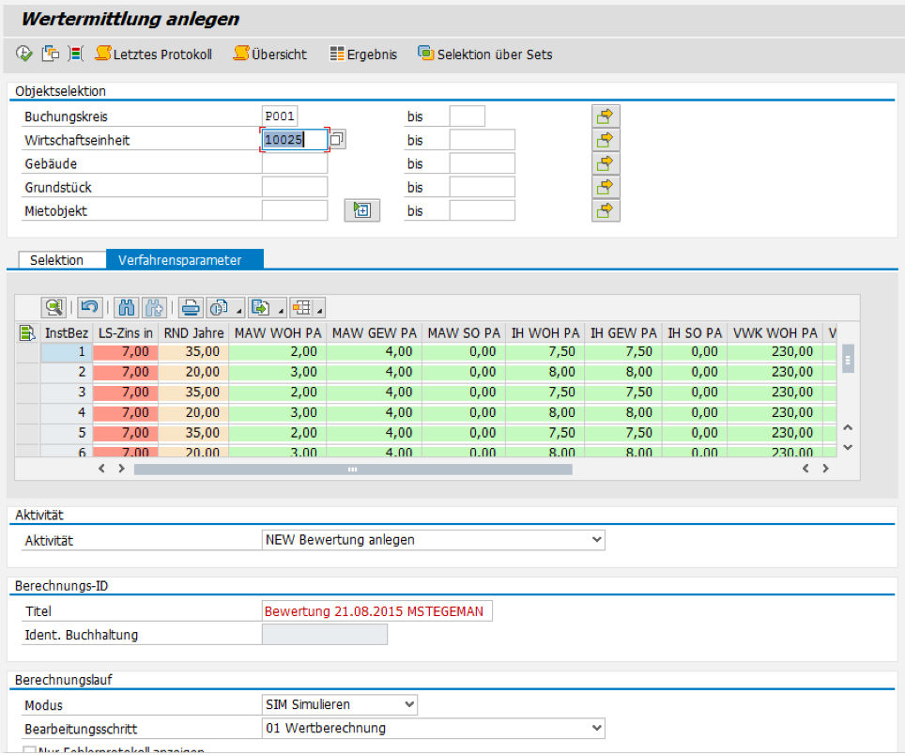Viewport: 905px width, 755px height.
Task: Click the Find binoculars icon
Action: coord(125,307)
